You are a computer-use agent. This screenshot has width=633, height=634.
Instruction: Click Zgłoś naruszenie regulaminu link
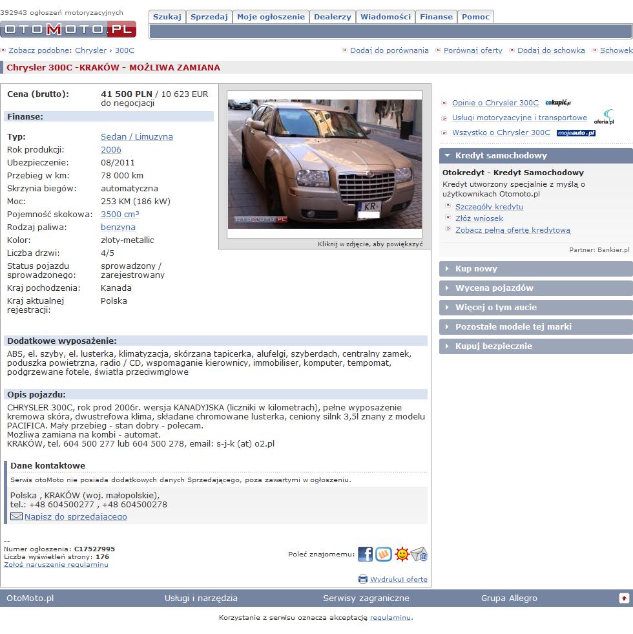tap(56, 564)
